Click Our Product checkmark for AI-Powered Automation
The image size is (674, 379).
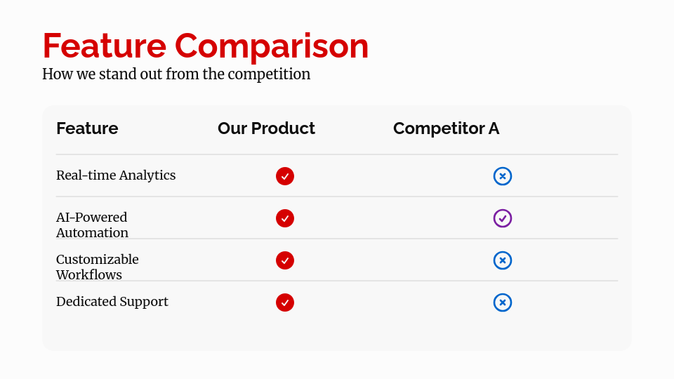point(285,218)
